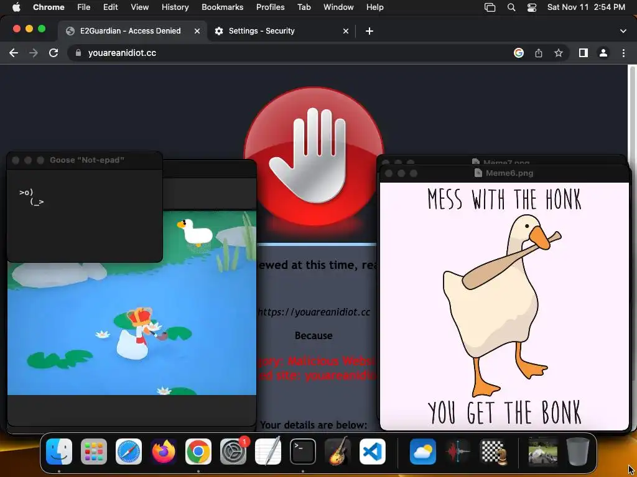Screen dimensions: 637x477
Task: View site info lock icon in address bar
Action: (x=78, y=53)
